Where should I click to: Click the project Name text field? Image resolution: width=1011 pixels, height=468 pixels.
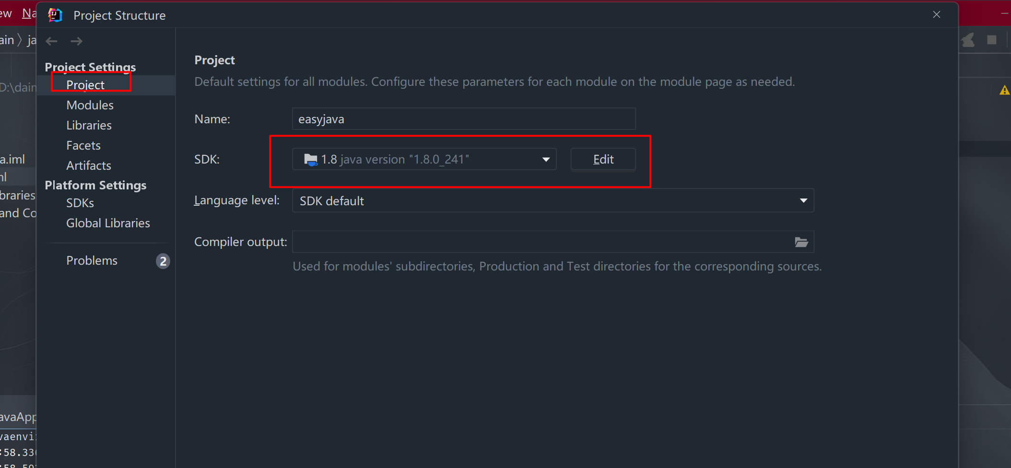(x=463, y=119)
